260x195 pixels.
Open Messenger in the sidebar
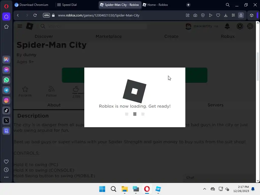pos(6,70)
